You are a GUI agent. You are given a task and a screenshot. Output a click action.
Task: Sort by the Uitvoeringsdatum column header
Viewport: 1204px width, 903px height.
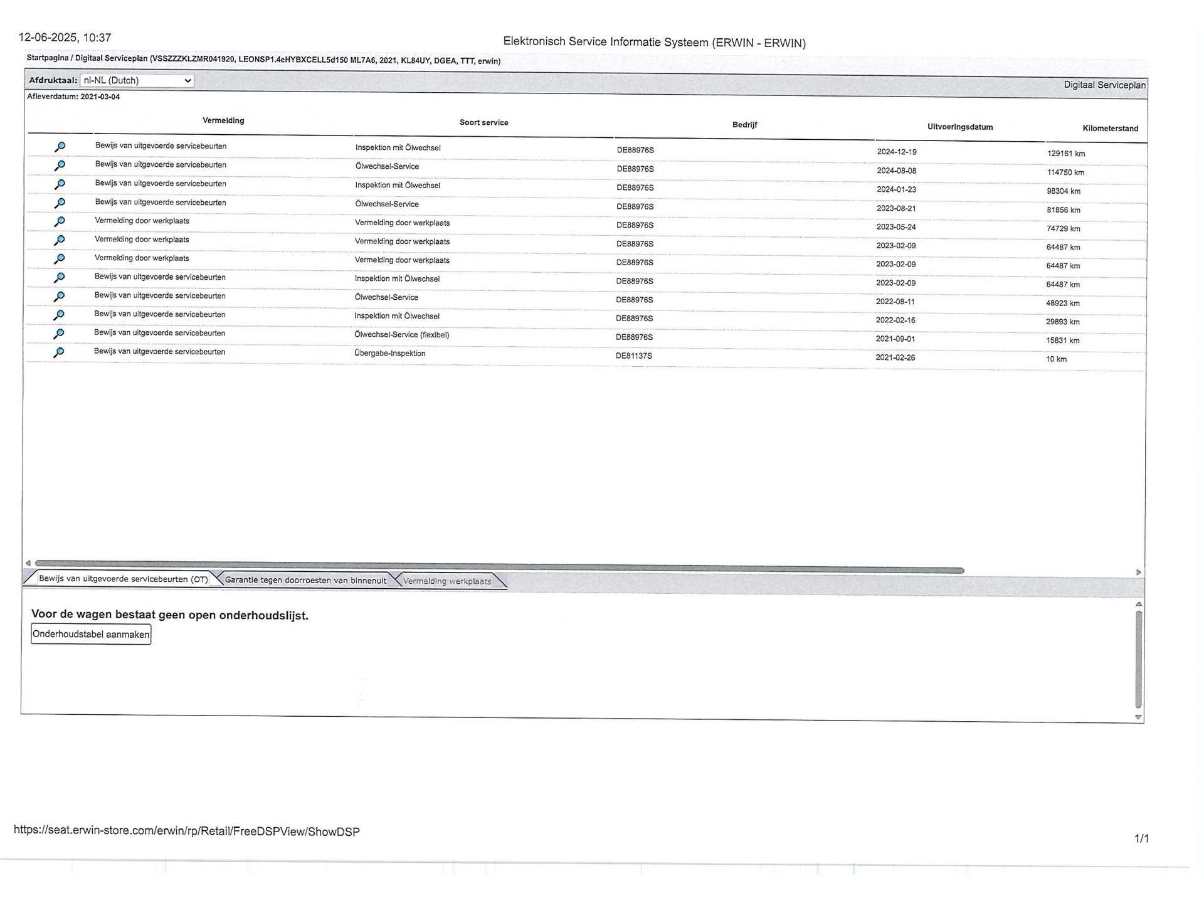point(960,127)
